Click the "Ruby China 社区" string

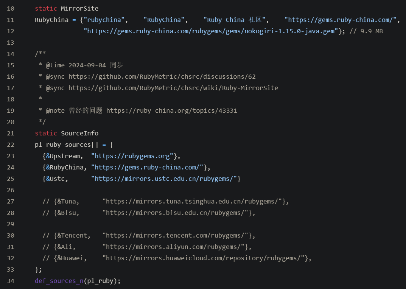234,20
